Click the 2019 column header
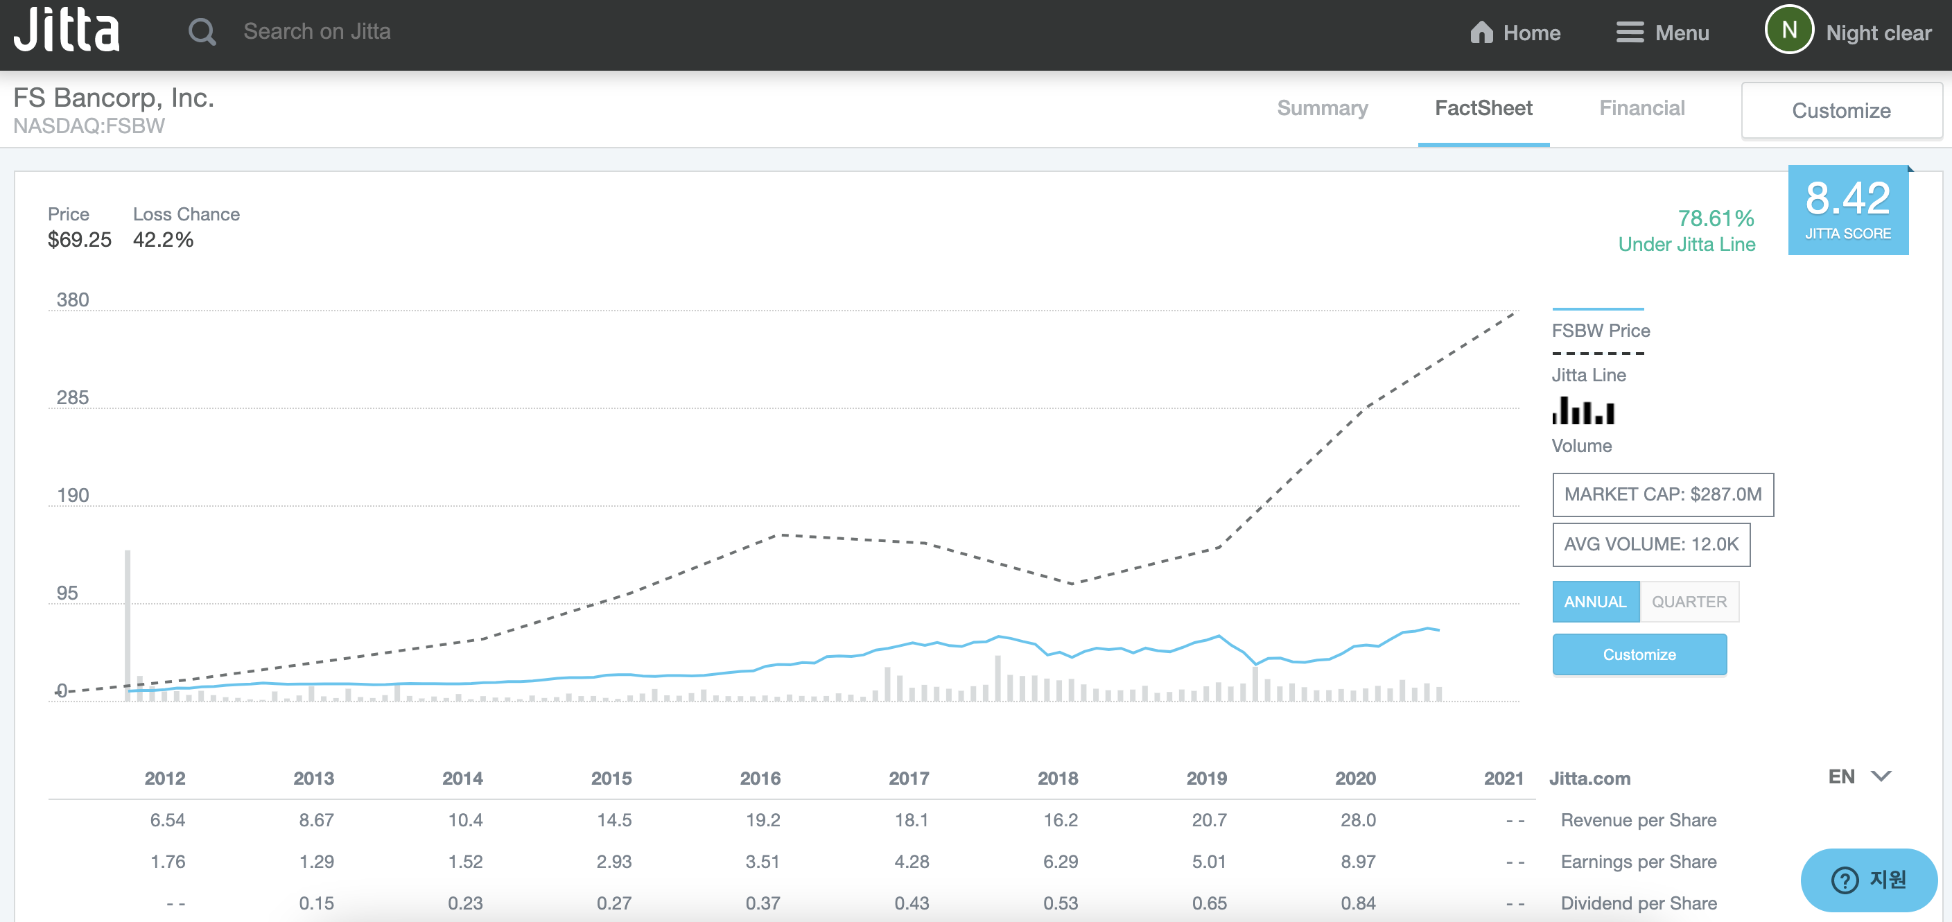The height and width of the screenshot is (922, 1952). [x=1206, y=778]
